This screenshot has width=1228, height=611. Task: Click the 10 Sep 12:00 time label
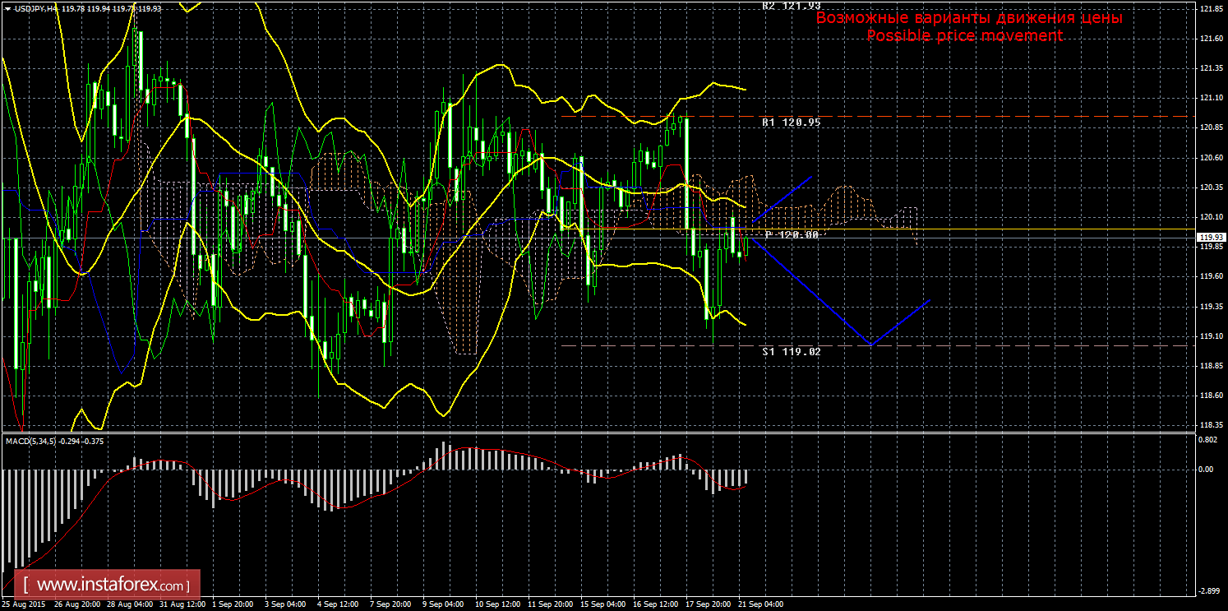[x=497, y=604]
